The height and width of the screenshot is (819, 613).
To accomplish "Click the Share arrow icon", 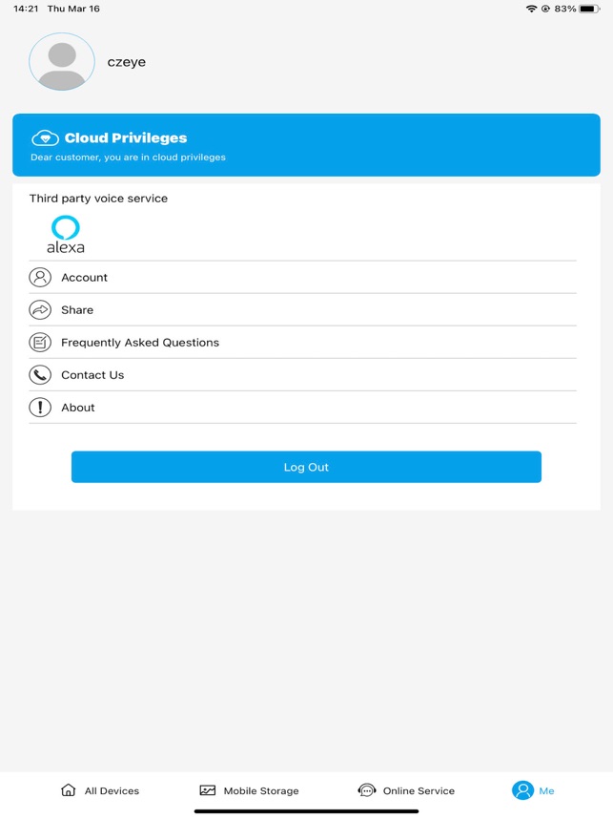I will pyautogui.click(x=39, y=309).
